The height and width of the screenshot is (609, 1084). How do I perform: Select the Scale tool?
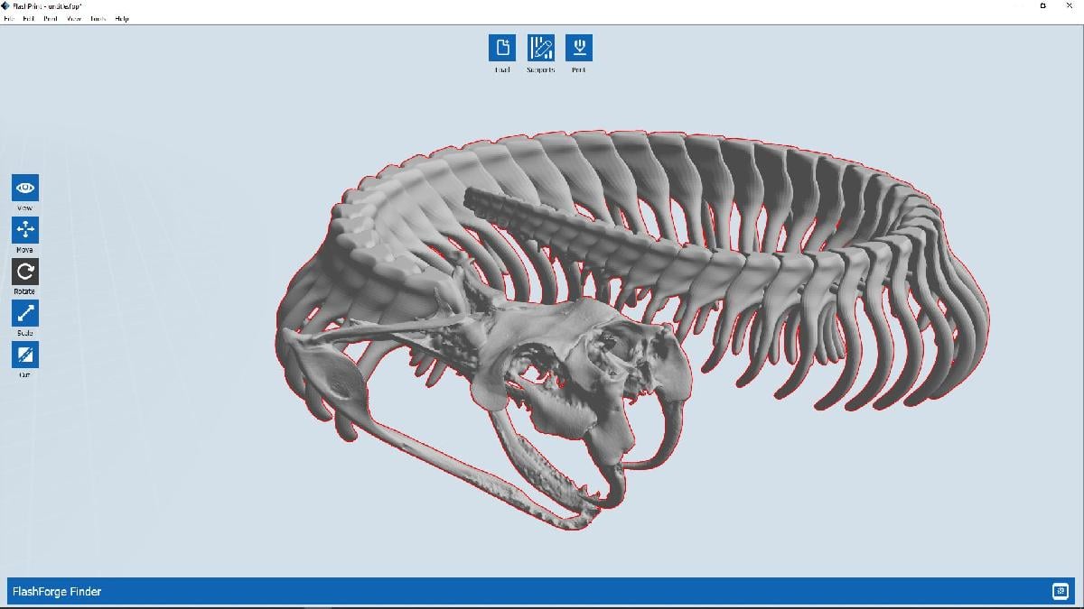pyautogui.click(x=25, y=313)
